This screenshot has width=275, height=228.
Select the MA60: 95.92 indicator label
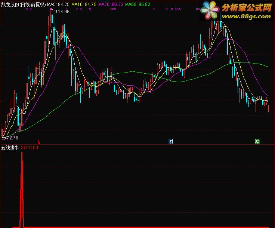pos(137,4)
